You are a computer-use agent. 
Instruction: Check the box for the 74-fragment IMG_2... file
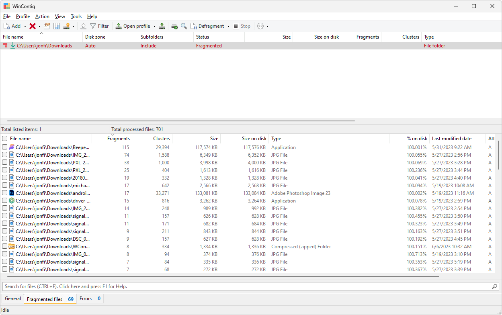[5, 155]
